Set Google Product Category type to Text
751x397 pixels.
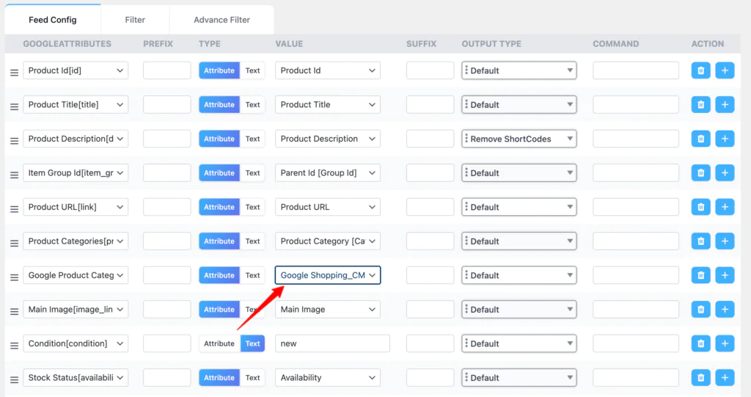tap(252, 275)
